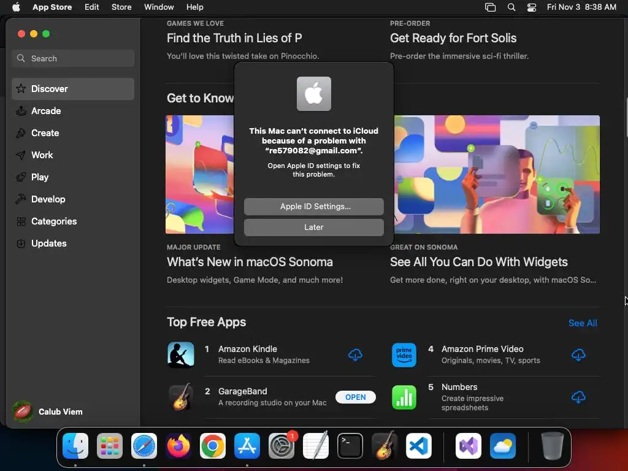Image resolution: width=628 pixels, height=471 pixels.
Task: Open the Create section
Action: [x=73, y=133]
